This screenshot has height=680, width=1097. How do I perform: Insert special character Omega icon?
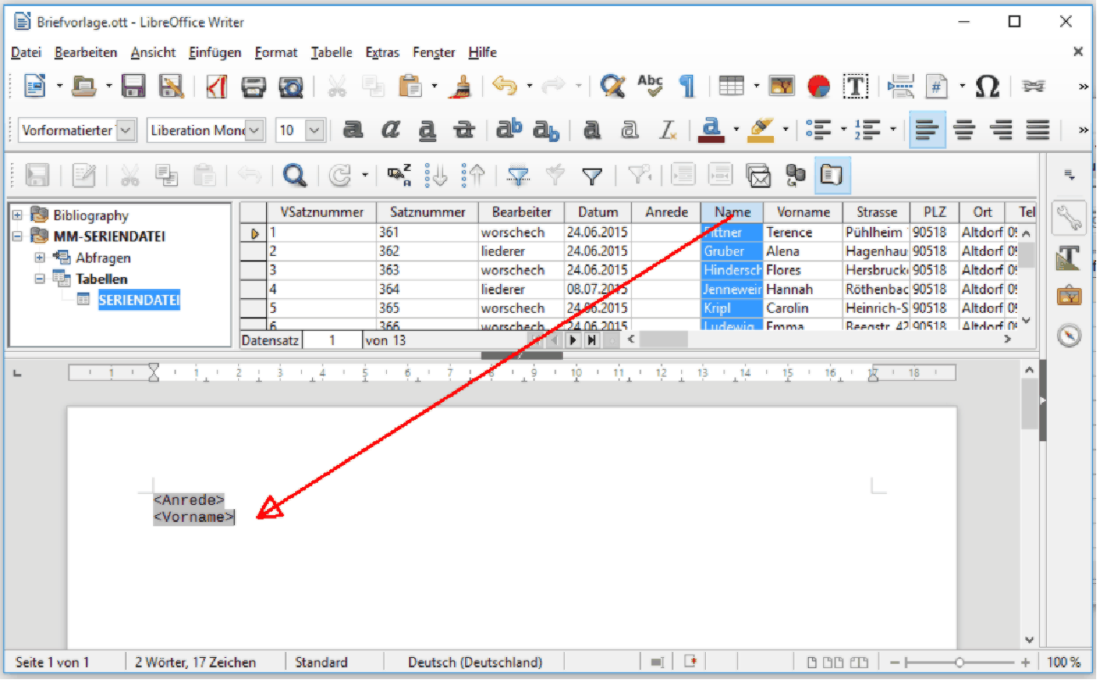986,86
